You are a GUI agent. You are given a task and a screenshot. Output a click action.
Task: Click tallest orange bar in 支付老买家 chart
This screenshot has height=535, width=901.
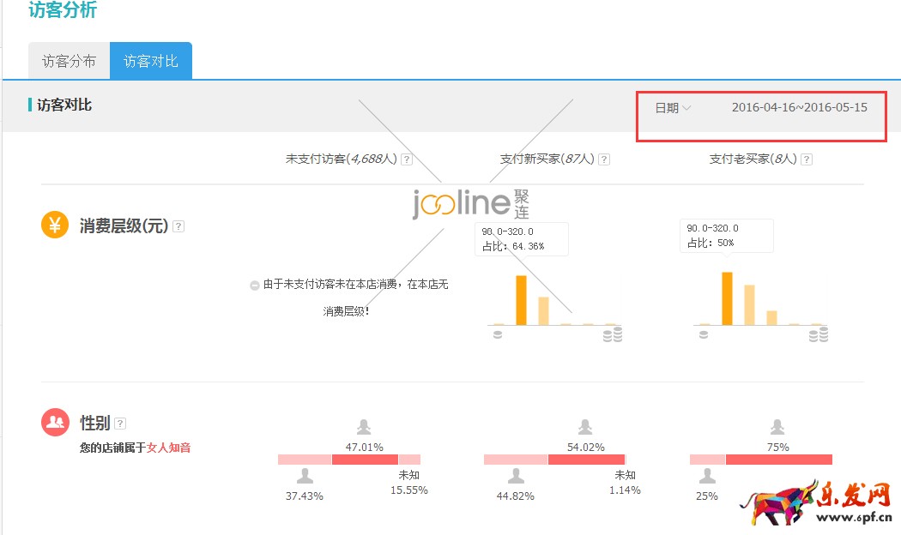pos(727,298)
